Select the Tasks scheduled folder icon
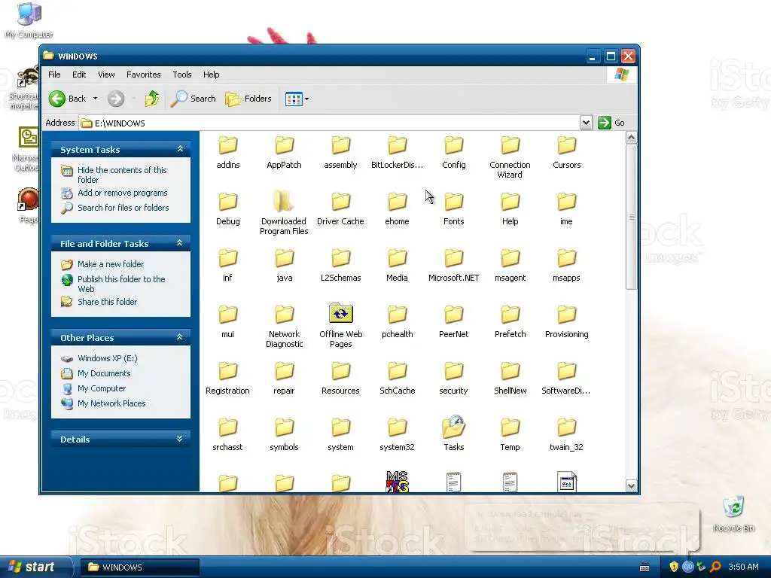 [453, 427]
